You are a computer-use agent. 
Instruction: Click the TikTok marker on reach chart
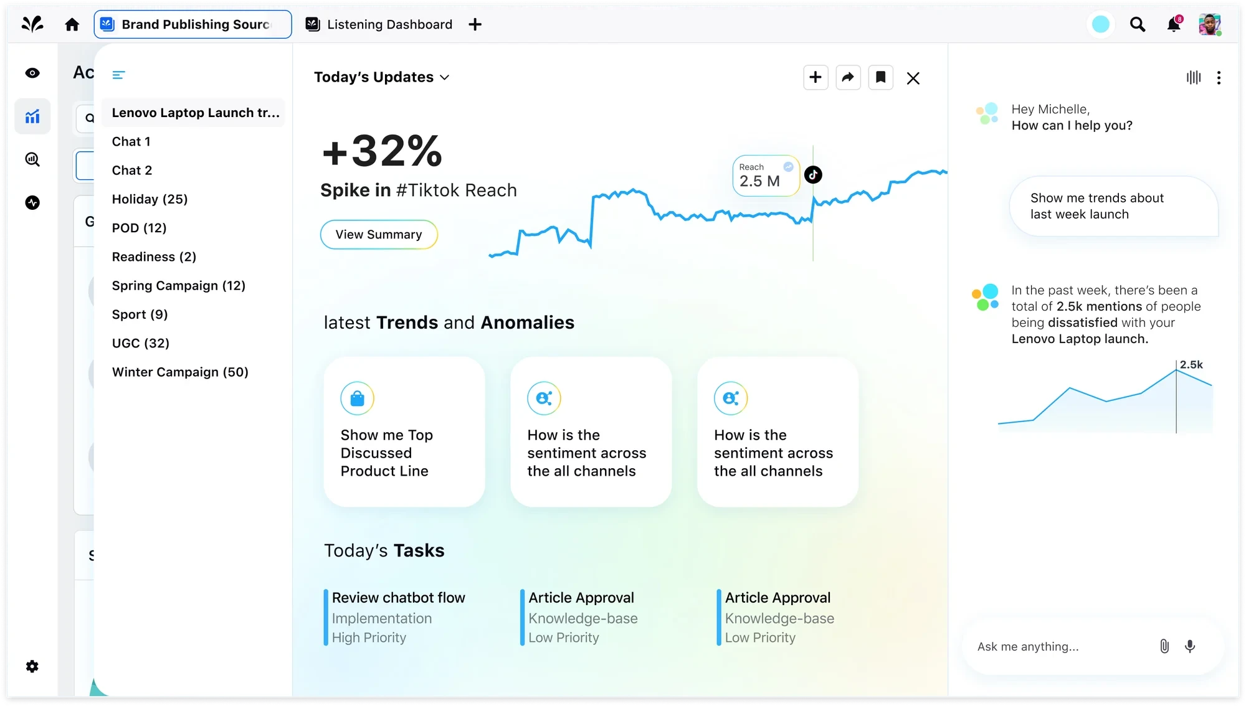tap(813, 175)
